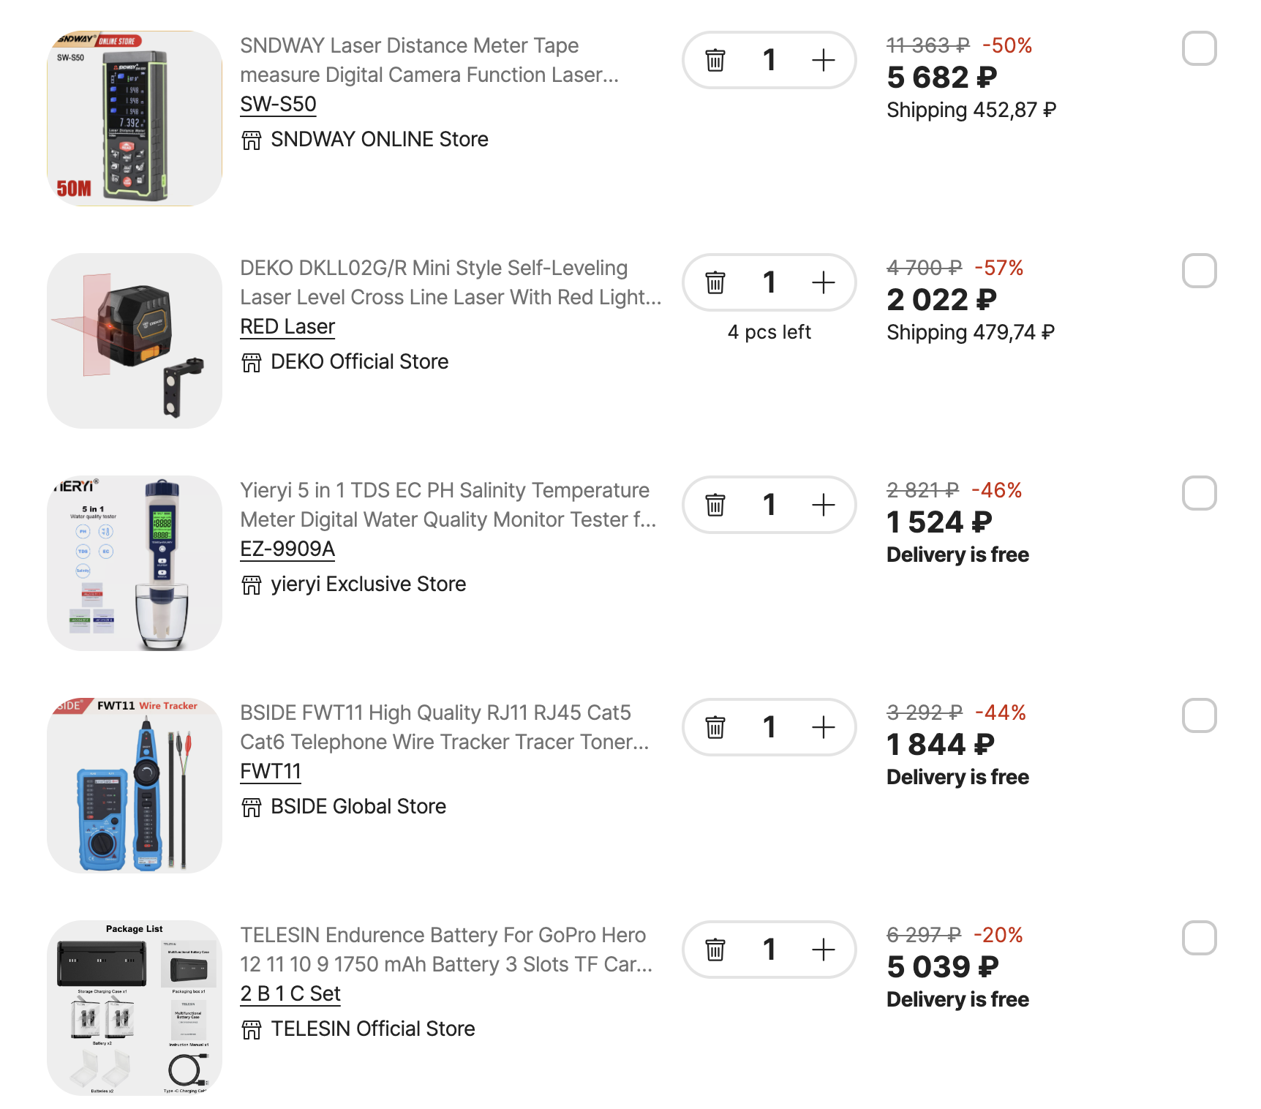Image resolution: width=1261 pixels, height=1109 pixels.
Task: Open the 2 B 1 C Set variant
Action: [290, 994]
